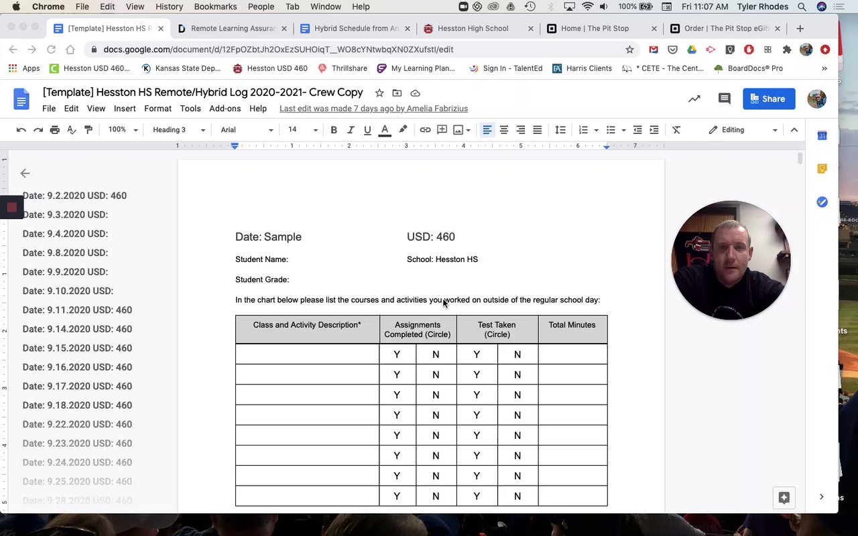Open the text color picker
Viewport: 858px width, 536px height.
coord(385,130)
